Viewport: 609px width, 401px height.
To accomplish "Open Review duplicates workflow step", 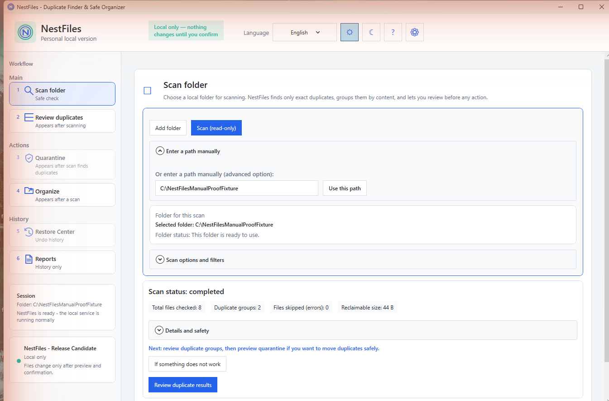I will [62, 121].
